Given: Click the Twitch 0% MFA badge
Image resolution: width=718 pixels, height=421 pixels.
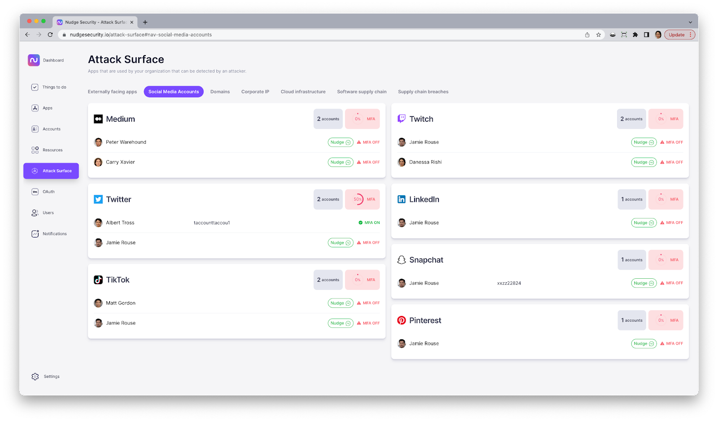Looking at the screenshot, I should (x=666, y=119).
